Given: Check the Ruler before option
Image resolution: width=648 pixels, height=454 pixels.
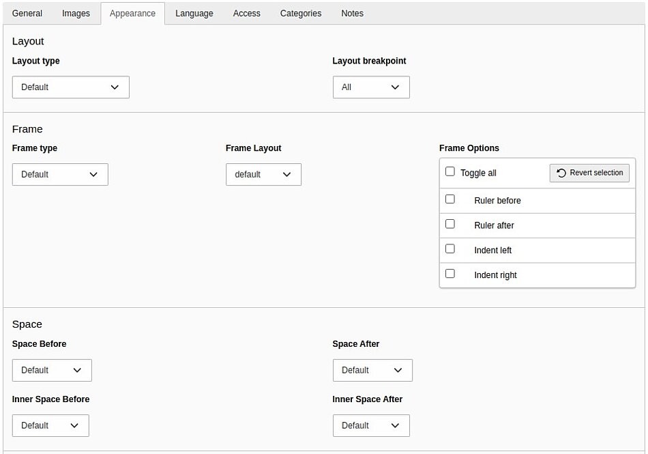Looking at the screenshot, I should 450,199.
